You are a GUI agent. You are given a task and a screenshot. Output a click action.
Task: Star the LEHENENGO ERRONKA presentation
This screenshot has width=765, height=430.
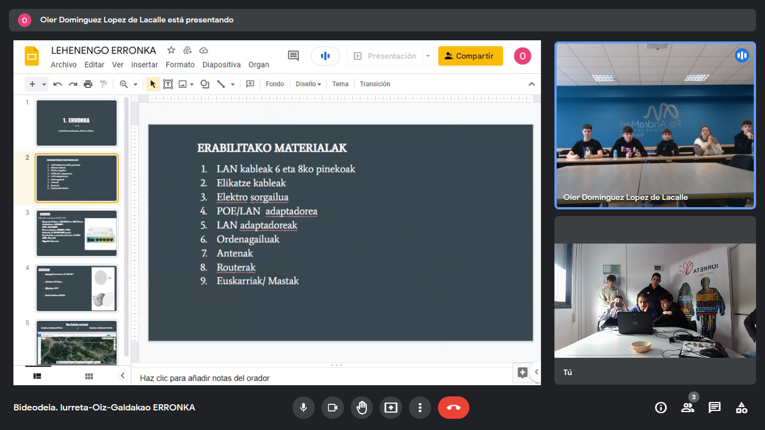[x=171, y=50]
